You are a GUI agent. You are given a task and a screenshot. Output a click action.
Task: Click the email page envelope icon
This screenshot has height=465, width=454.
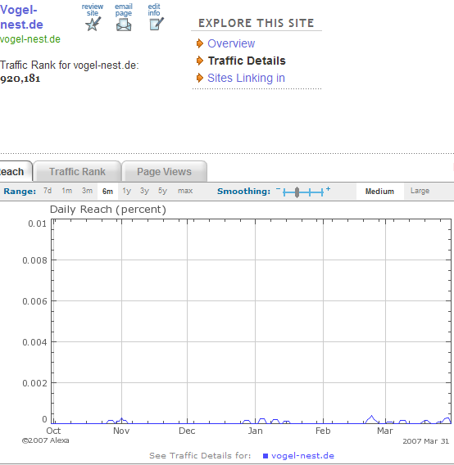click(x=124, y=25)
